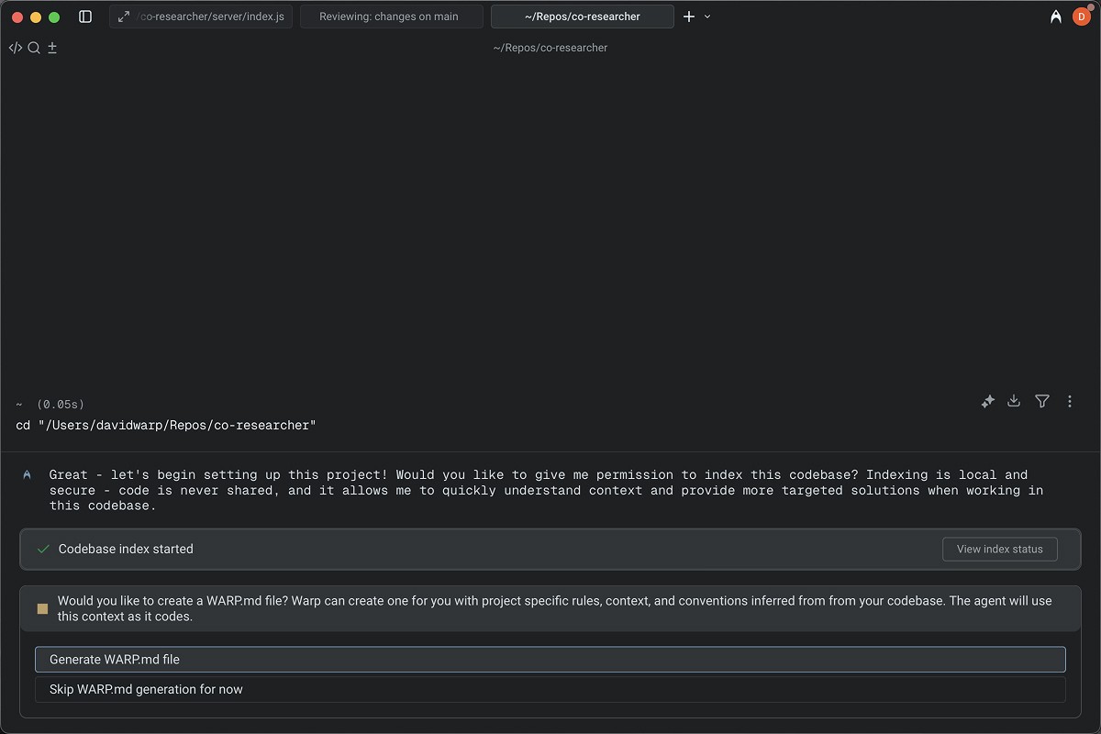The height and width of the screenshot is (734, 1101).
Task: Click the download icon on the command block
Action: (x=1014, y=401)
